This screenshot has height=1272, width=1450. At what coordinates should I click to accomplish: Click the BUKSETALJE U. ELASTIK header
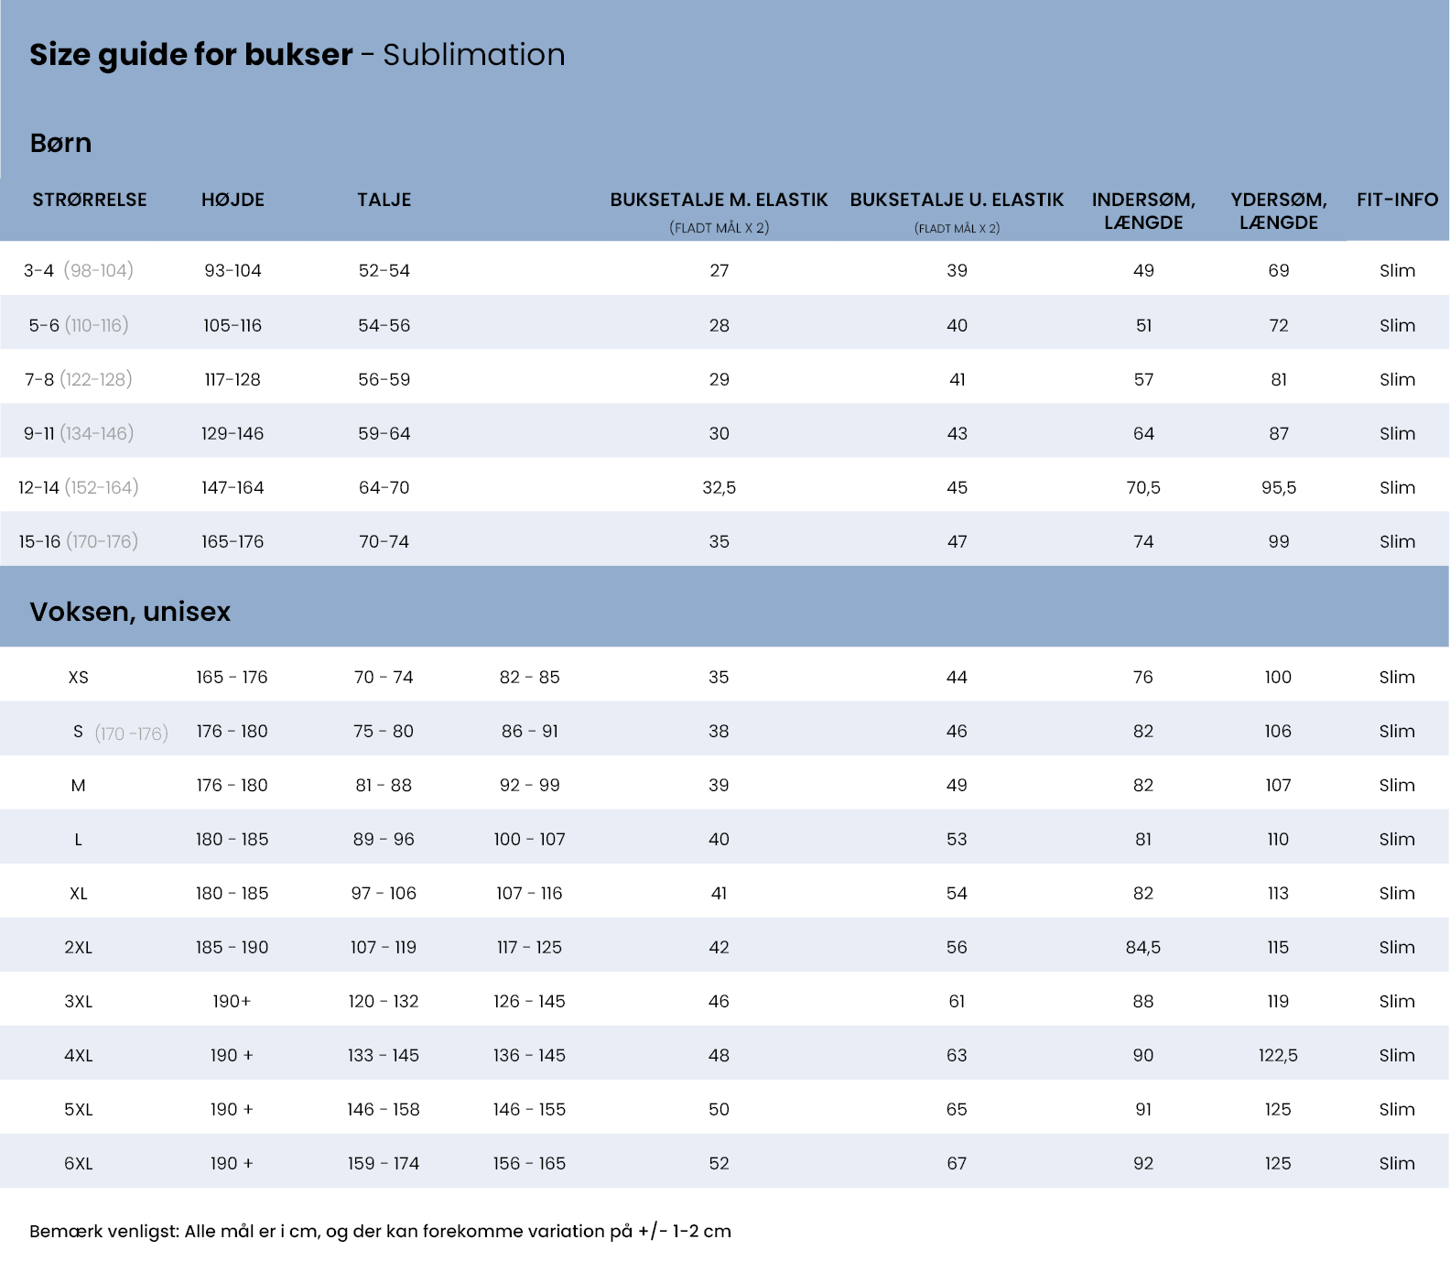[x=957, y=200]
